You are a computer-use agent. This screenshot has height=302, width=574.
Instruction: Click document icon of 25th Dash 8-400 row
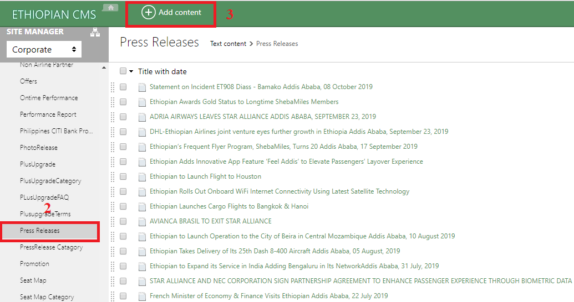pyautogui.click(x=142, y=252)
